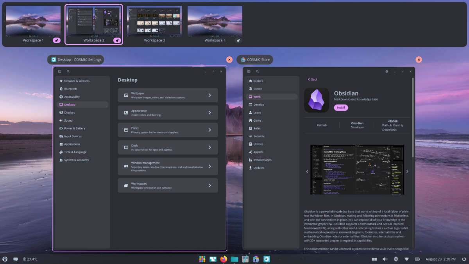Image resolution: width=469 pixels, height=264 pixels.
Task: Open Installed apps in the Store
Action: (272, 160)
